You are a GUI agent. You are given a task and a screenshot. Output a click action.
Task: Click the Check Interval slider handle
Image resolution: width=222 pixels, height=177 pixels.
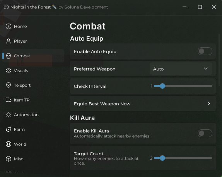(x=162, y=86)
